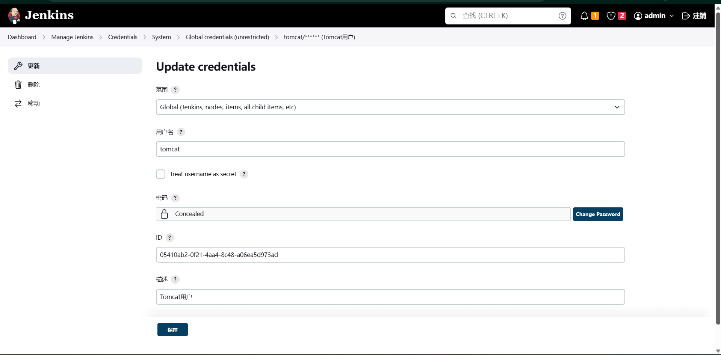Expand chevron after Global credentials breadcrumb
This screenshot has height=355, width=721.
277,37
